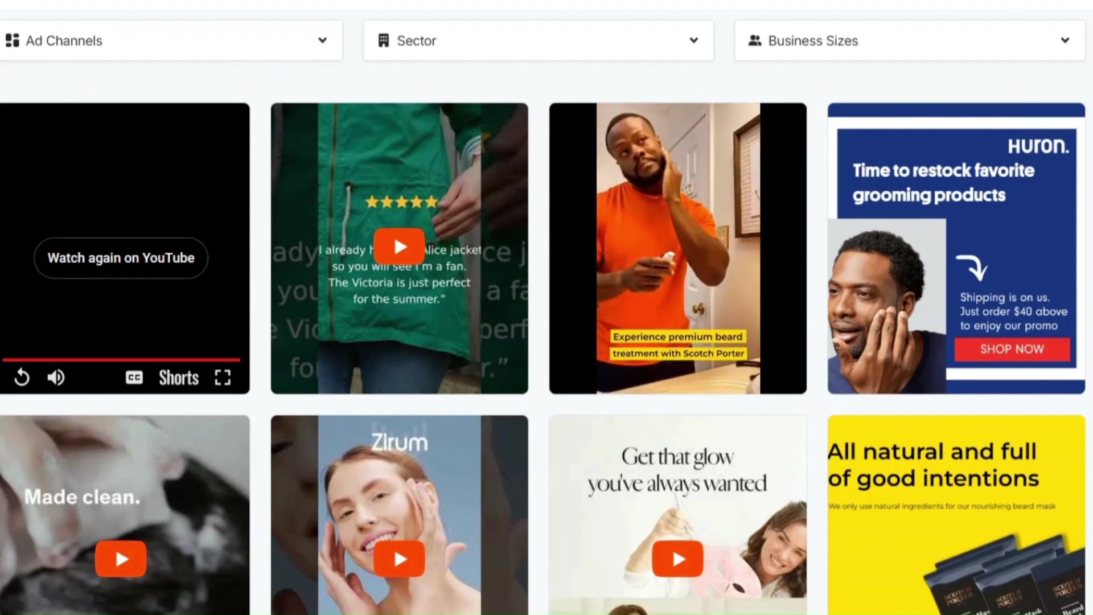Click the Business Sizes people icon
The width and height of the screenshot is (1093, 615).
coord(755,40)
